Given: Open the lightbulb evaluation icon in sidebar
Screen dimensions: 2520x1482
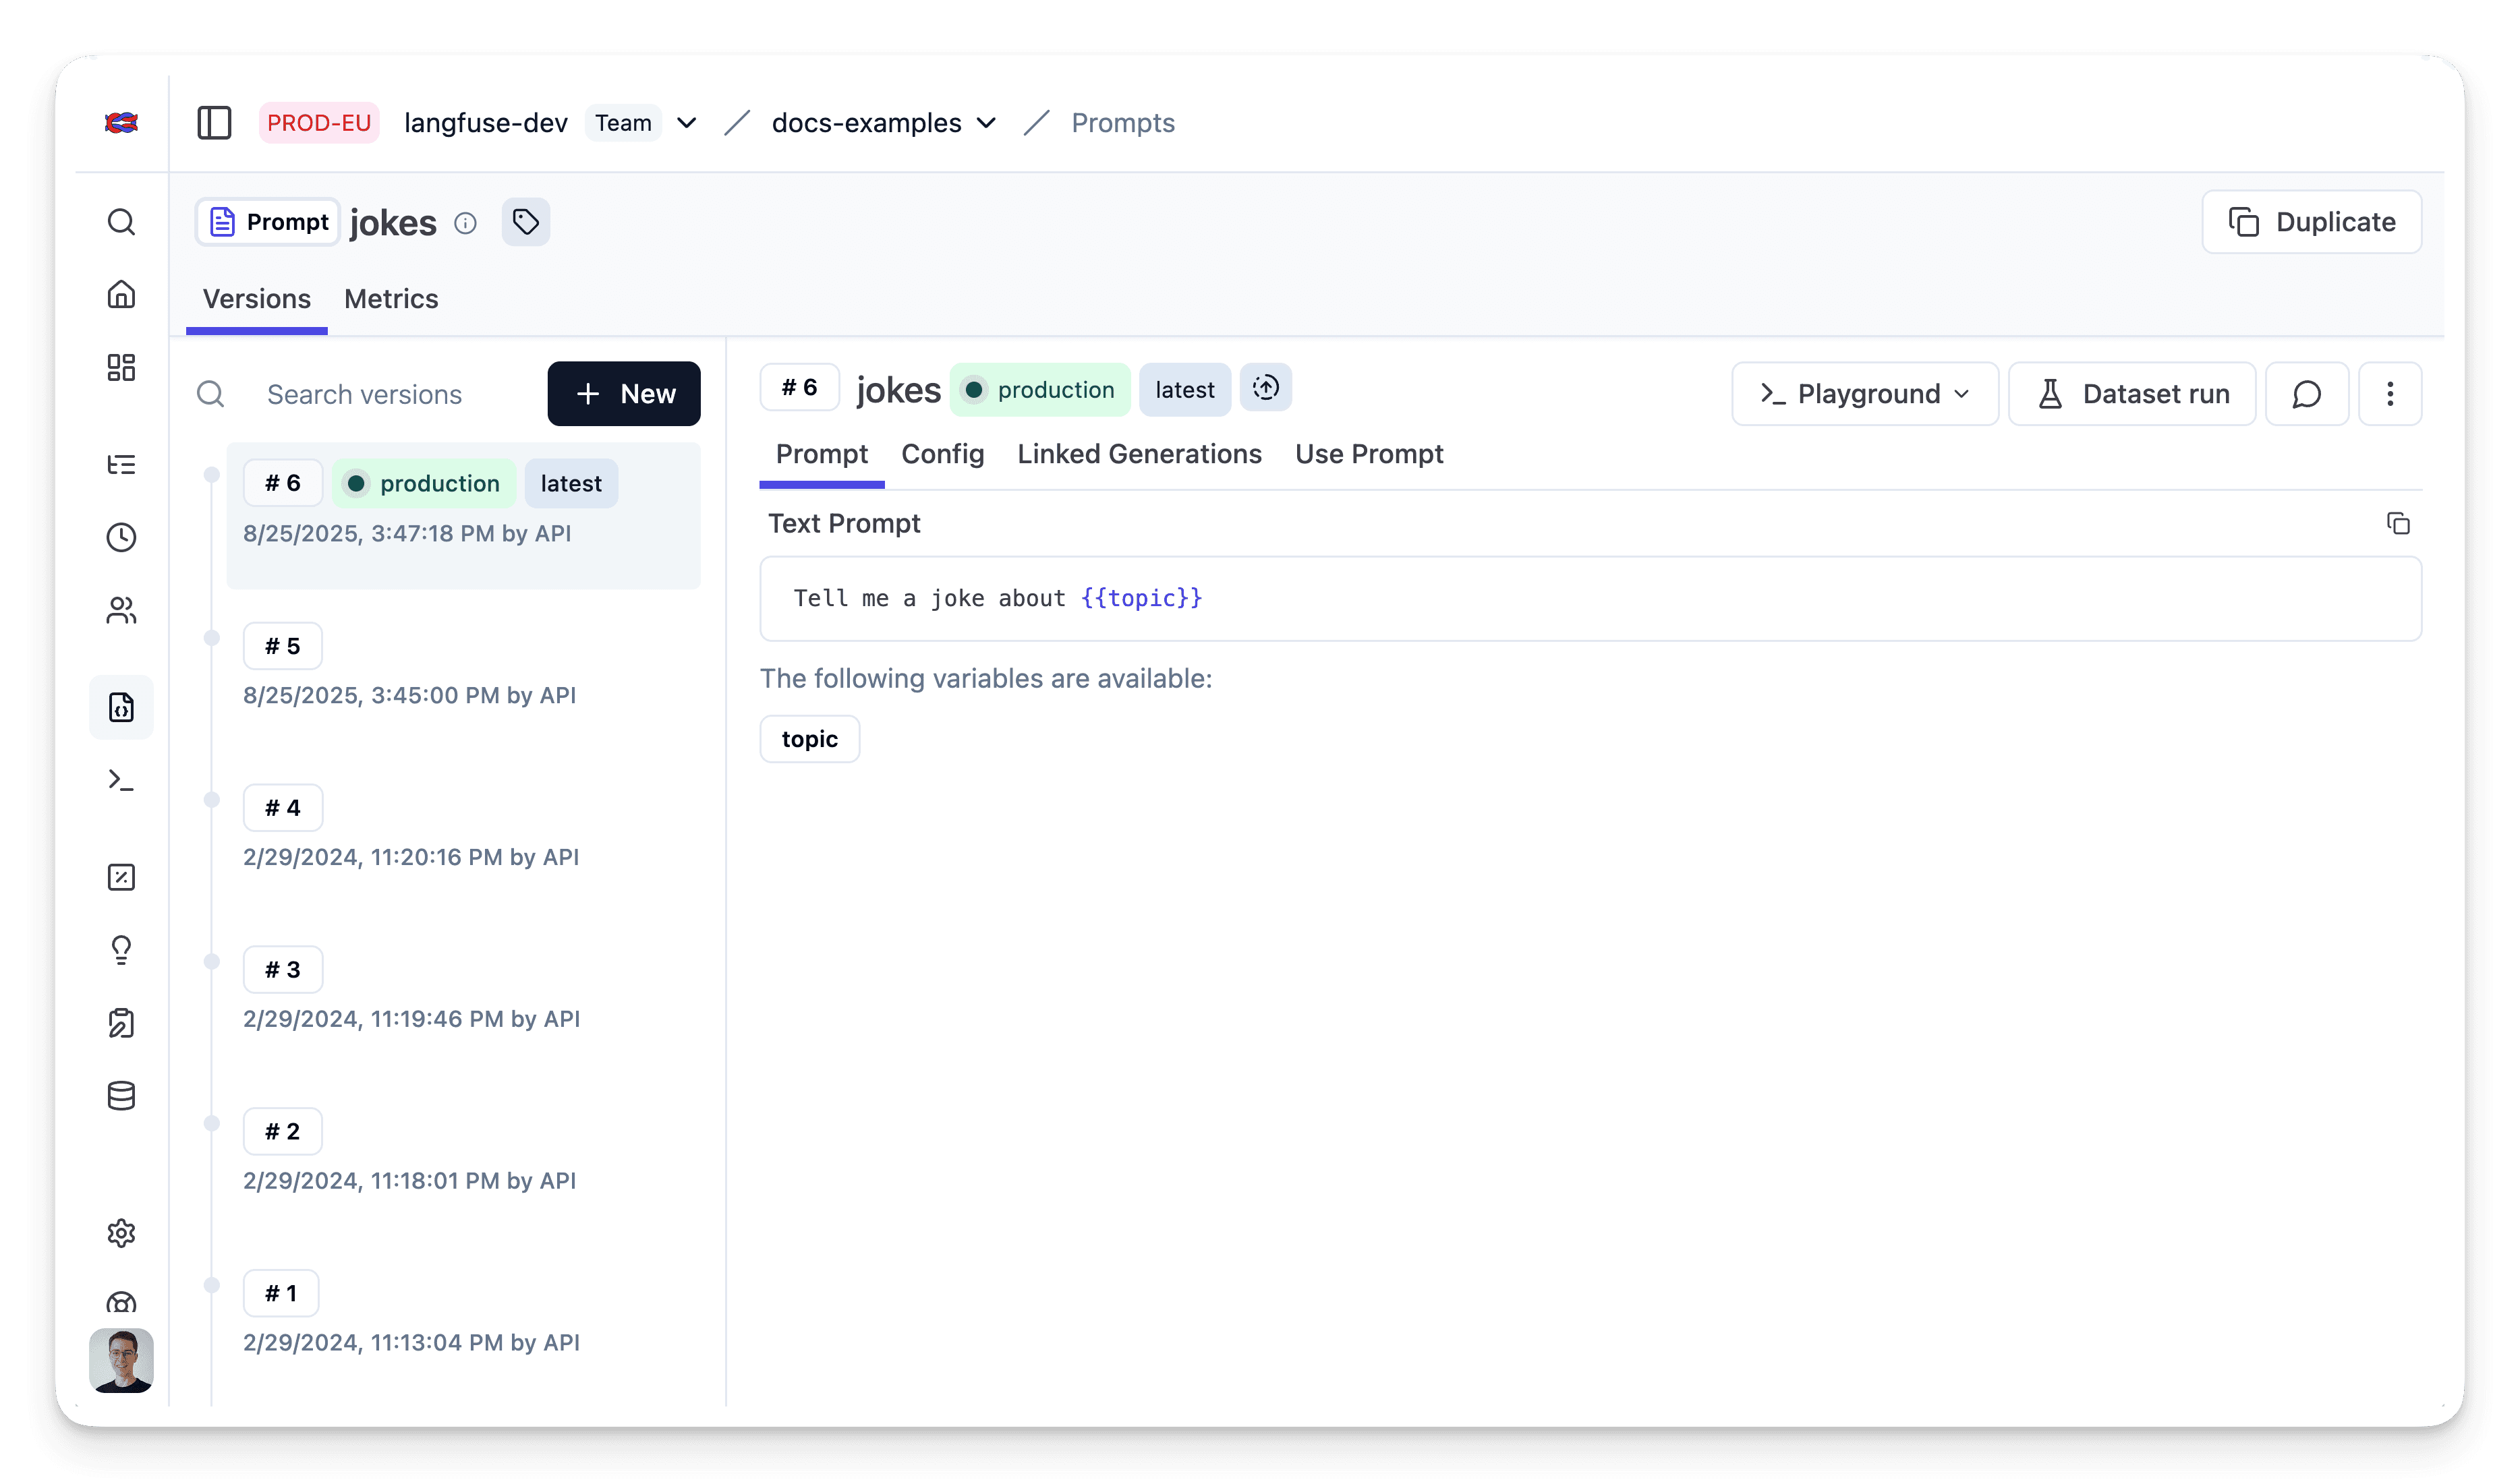Looking at the screenshot, I should [x=121, y=951].
